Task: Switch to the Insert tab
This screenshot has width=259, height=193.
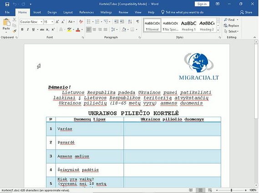Action: tap(37, 12)
